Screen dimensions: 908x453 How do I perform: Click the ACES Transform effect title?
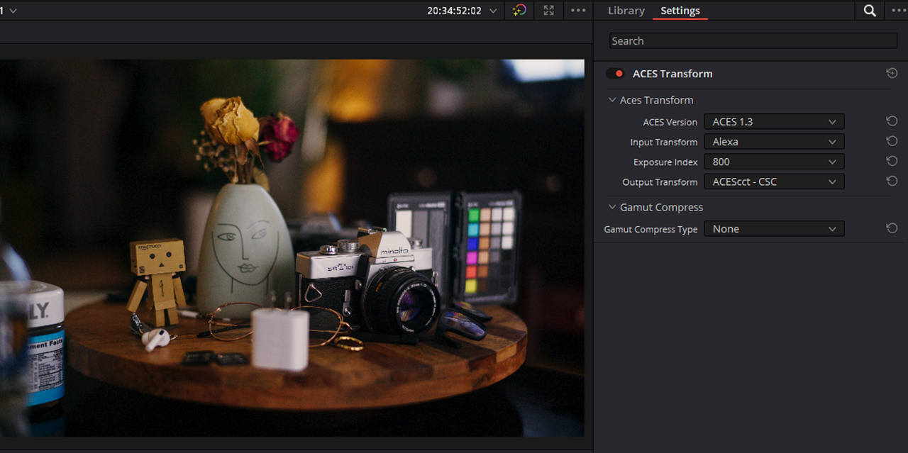pyautogui.click(x=672, y=74)
